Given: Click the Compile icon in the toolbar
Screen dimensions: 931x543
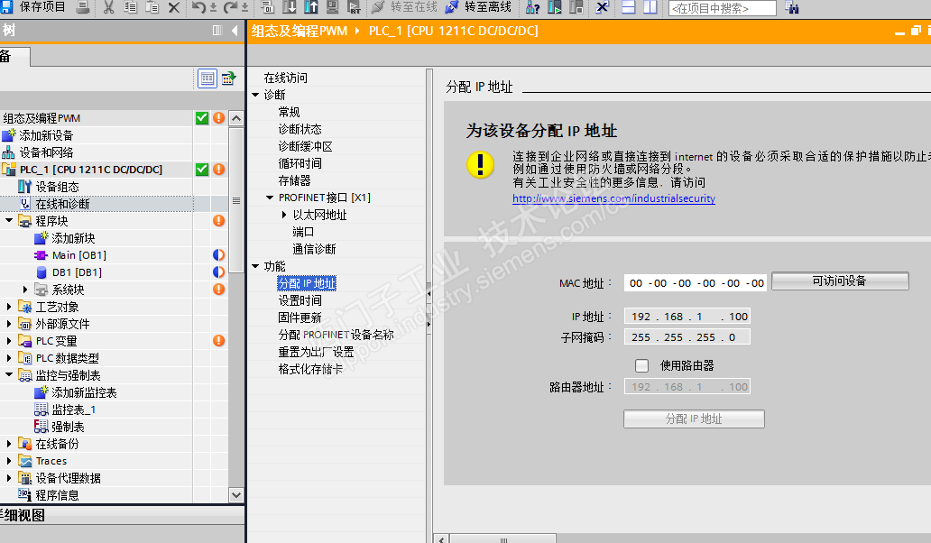Looking at the screenshot, I should coord(267,7).
